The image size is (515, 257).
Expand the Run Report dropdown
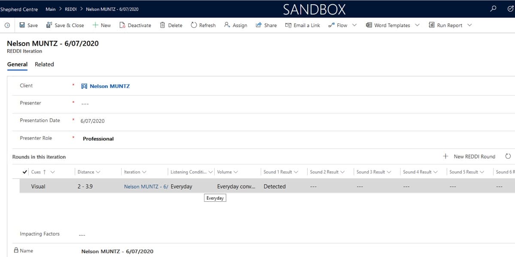pos(470,25)
